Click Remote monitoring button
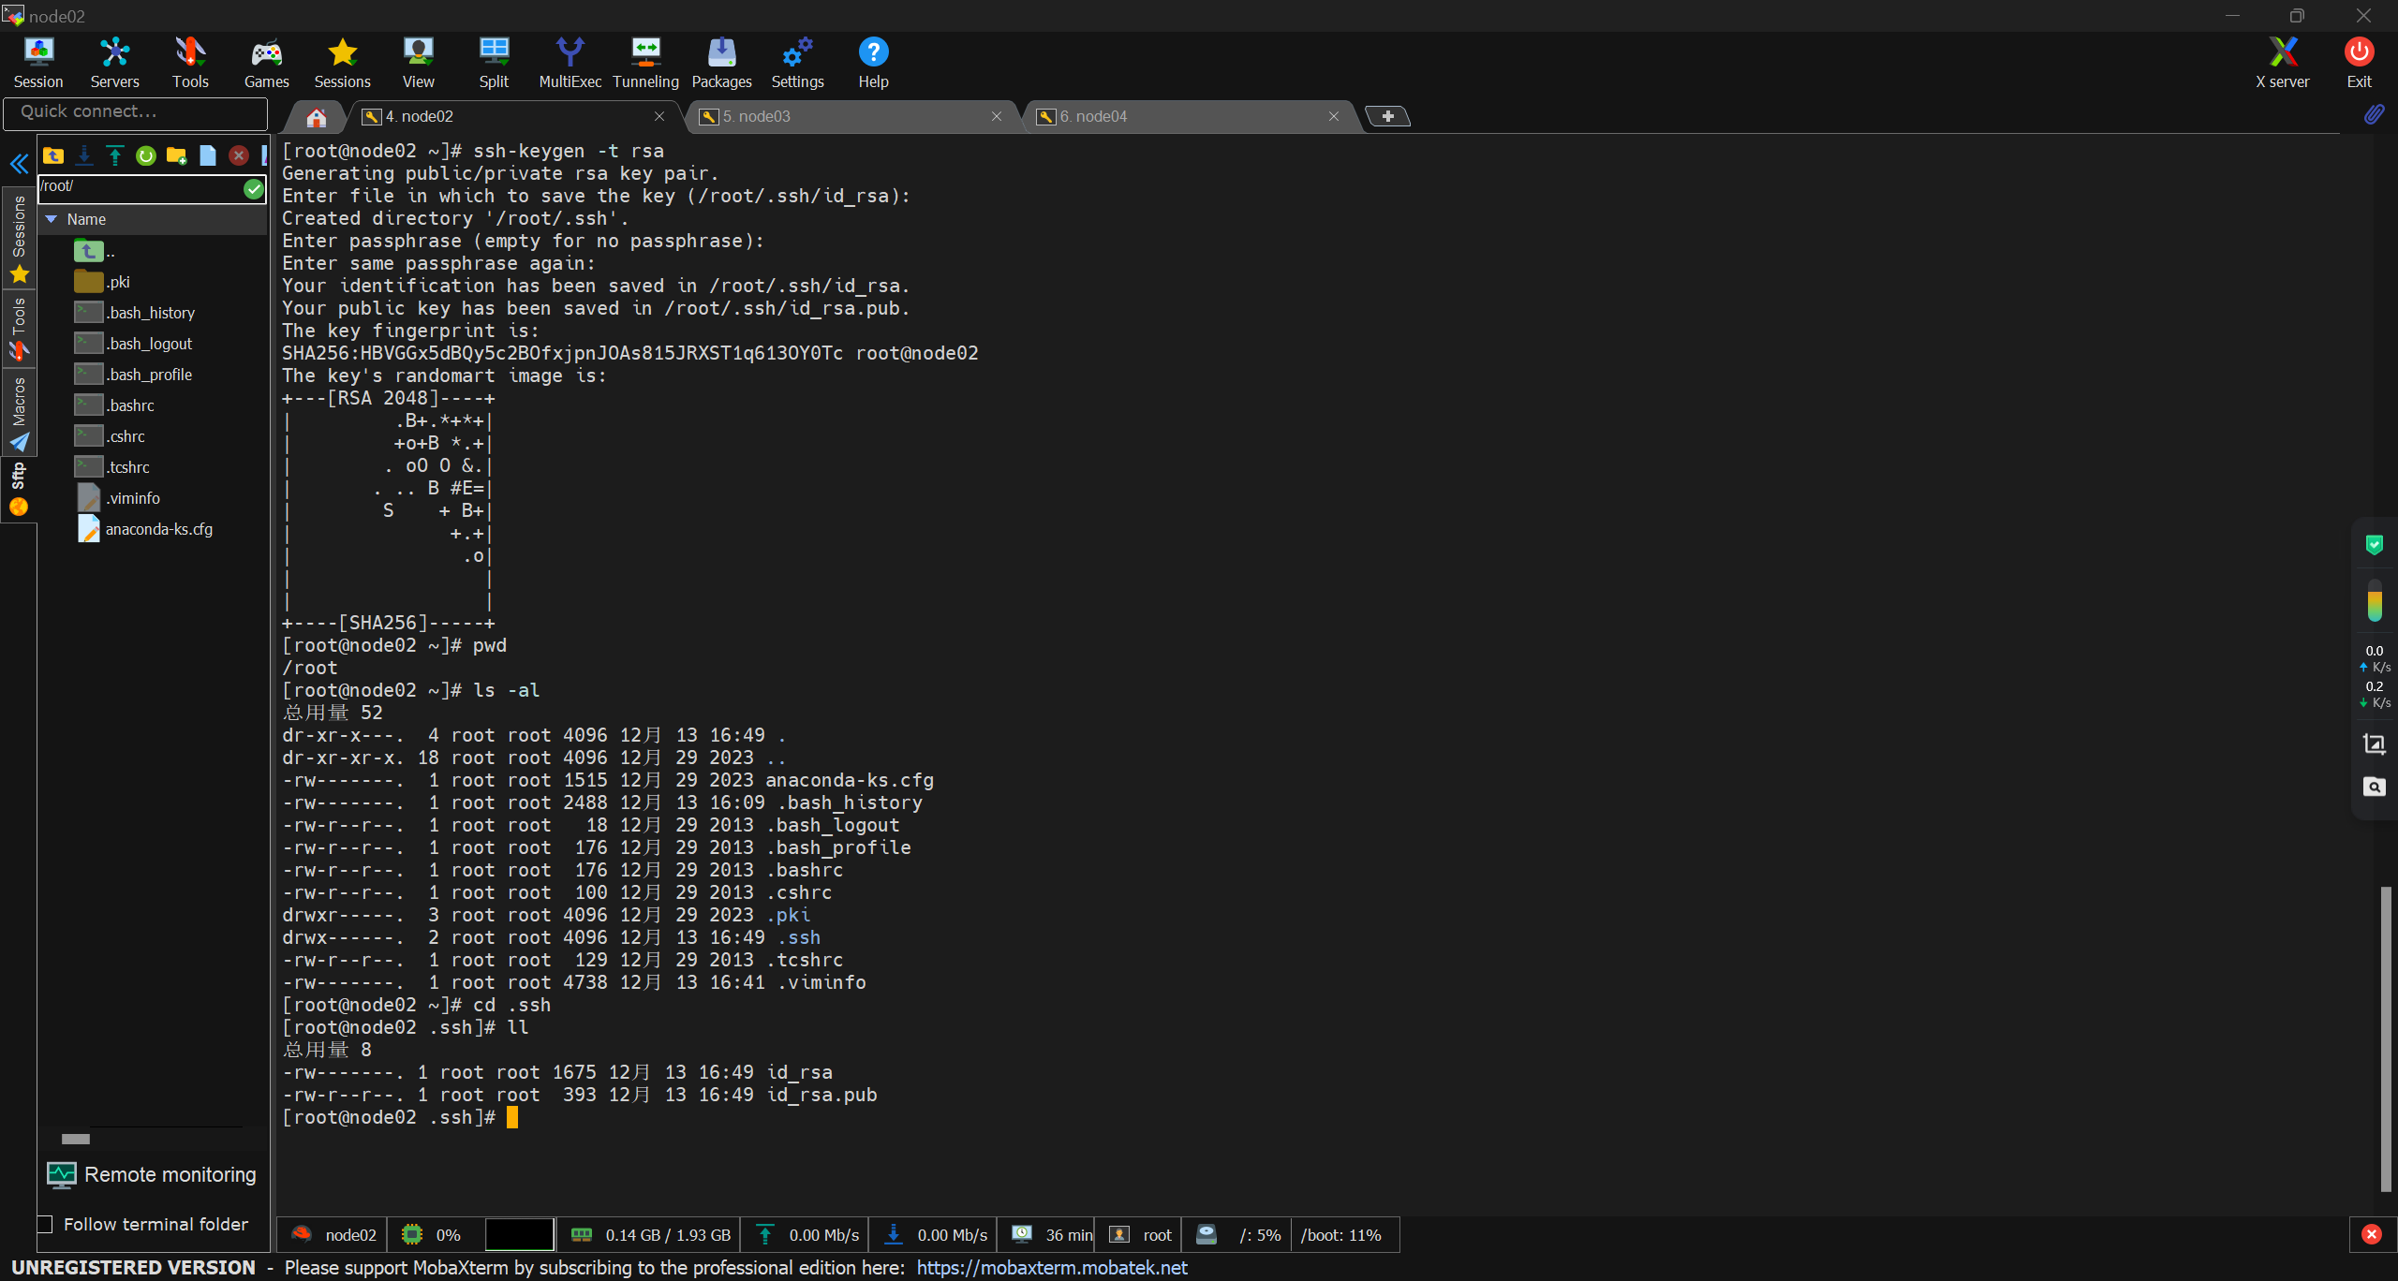Image resolution: width=2398 pixels, height=1281 pixels. (x=152, y=1174)
